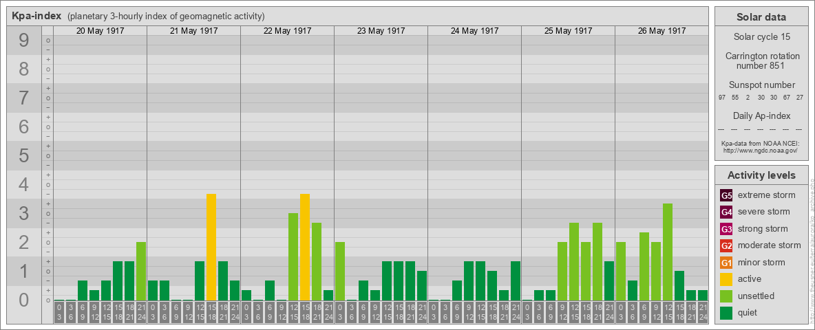Viewport: 815px width, 330px height.
Task: Open the http://www.ngdc.noaa.gov/ link
Action: click(x=761, y=150)
